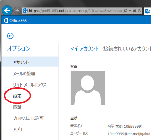Click the browser back button
Image resolution: width=151 pixels, height=140 pixels.
(7, 11)
